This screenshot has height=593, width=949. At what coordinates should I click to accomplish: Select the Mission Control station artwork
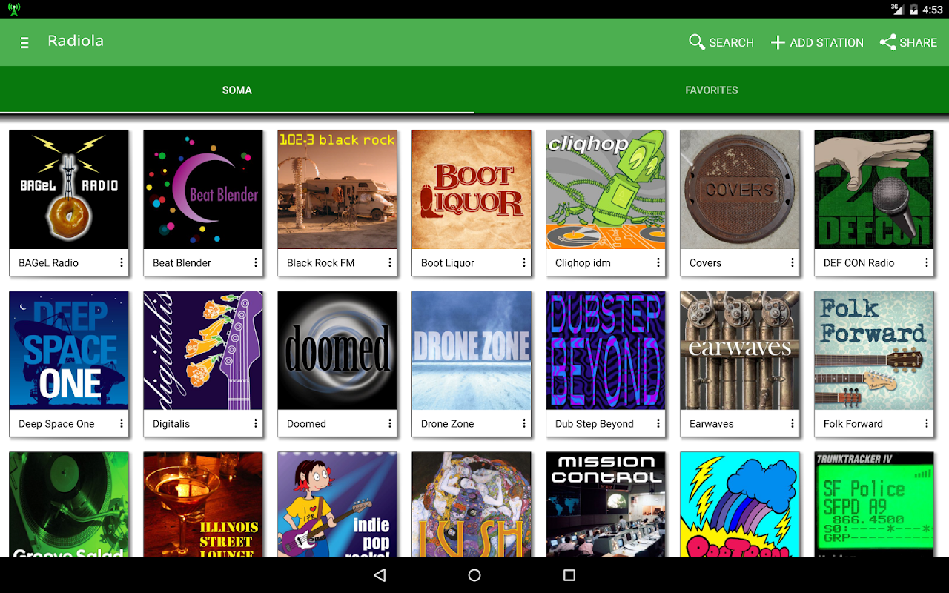point(606,505)
